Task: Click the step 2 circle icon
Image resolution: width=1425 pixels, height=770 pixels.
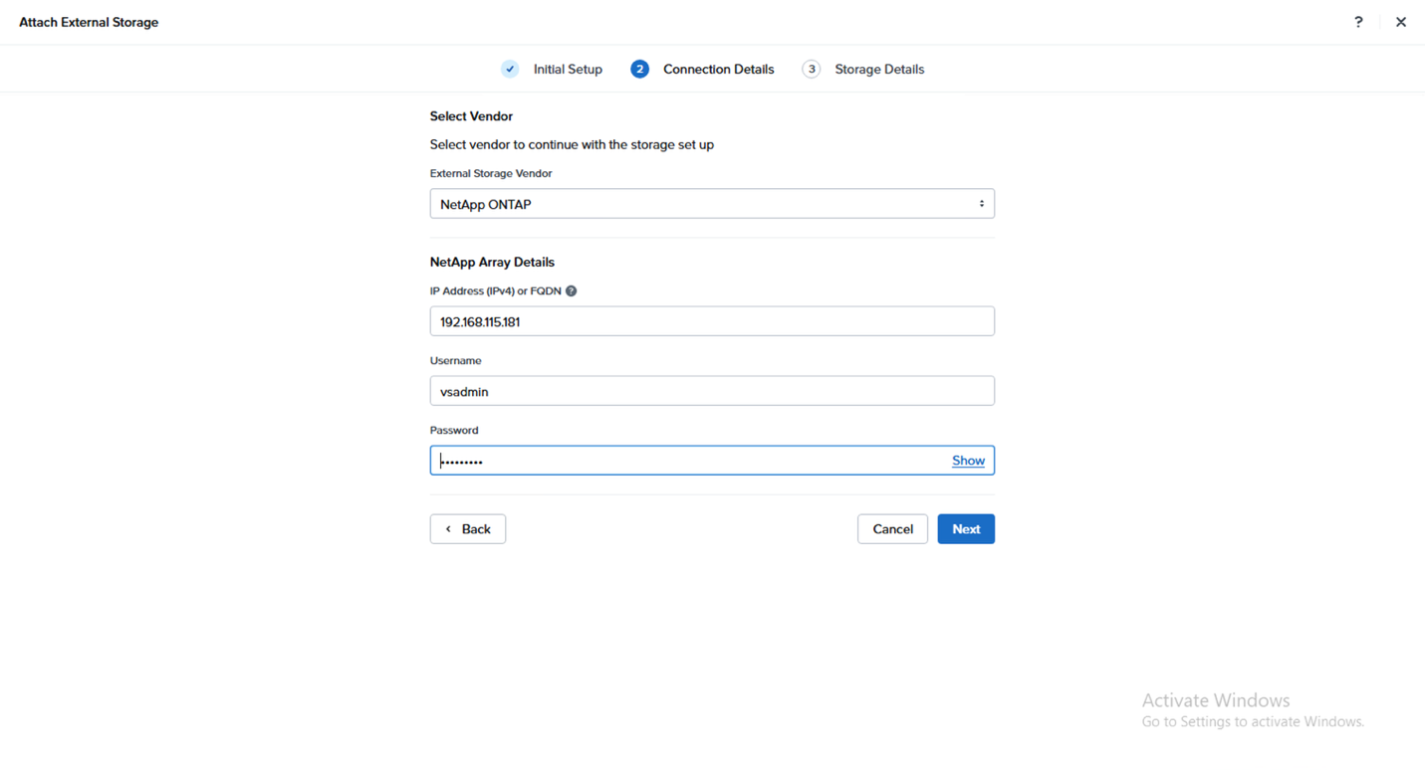Action: 639,69
